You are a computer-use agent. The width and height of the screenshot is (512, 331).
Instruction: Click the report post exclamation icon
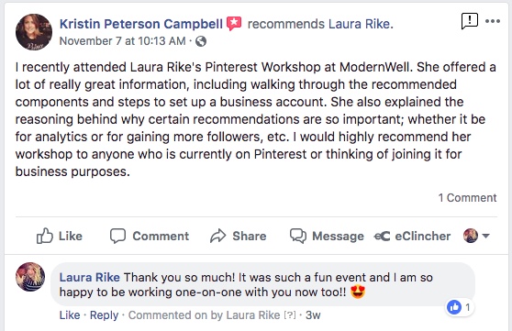[x=470, y=21]
